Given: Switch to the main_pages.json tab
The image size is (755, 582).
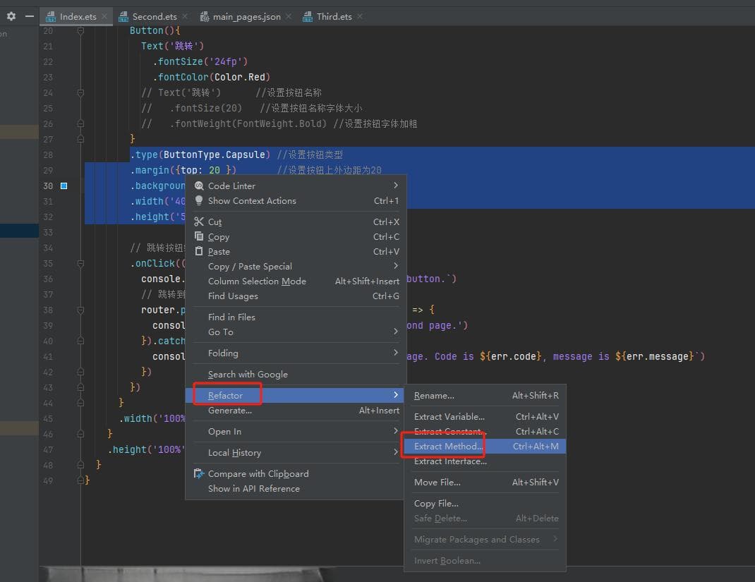Looking at the screenshot, I should coord(246,16).
